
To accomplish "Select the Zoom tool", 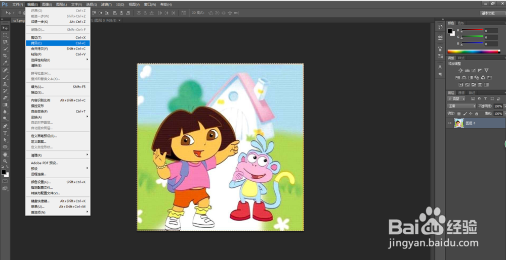I will pyautogui.click(x=5, y=161).
